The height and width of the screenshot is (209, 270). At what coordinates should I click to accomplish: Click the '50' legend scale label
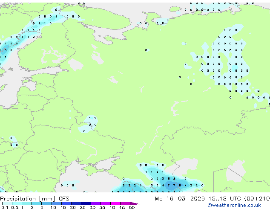[132, 207]
